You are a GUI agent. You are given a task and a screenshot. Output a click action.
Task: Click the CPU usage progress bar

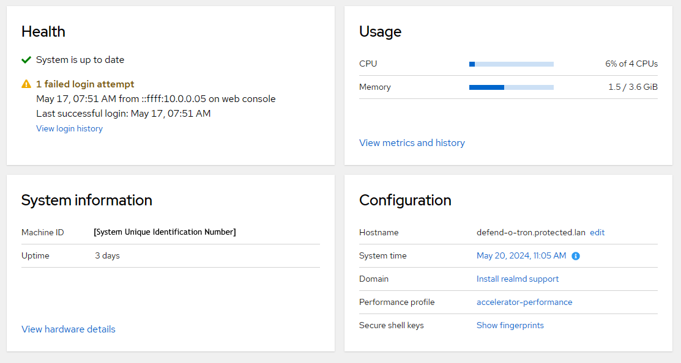[x=511, y=64]
